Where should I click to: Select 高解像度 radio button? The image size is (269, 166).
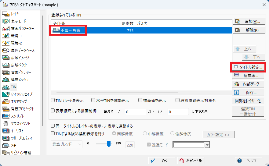[x=114, y=133]
